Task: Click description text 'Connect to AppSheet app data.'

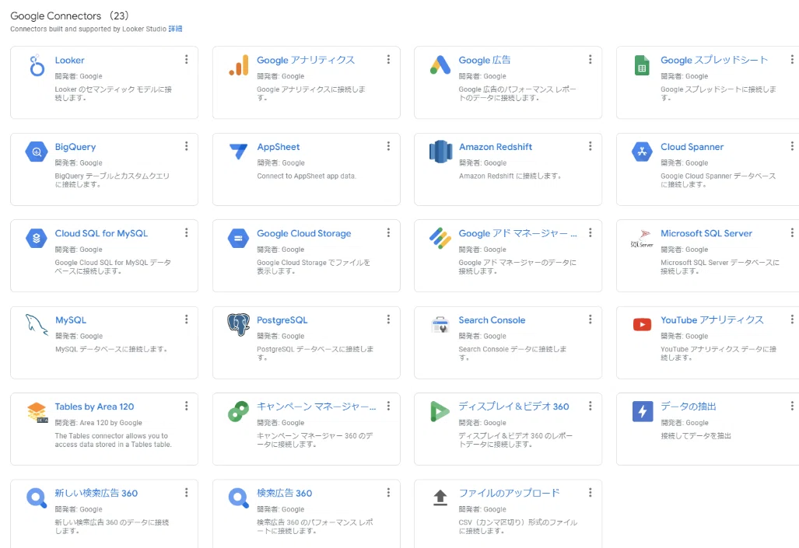Action: 307,176
